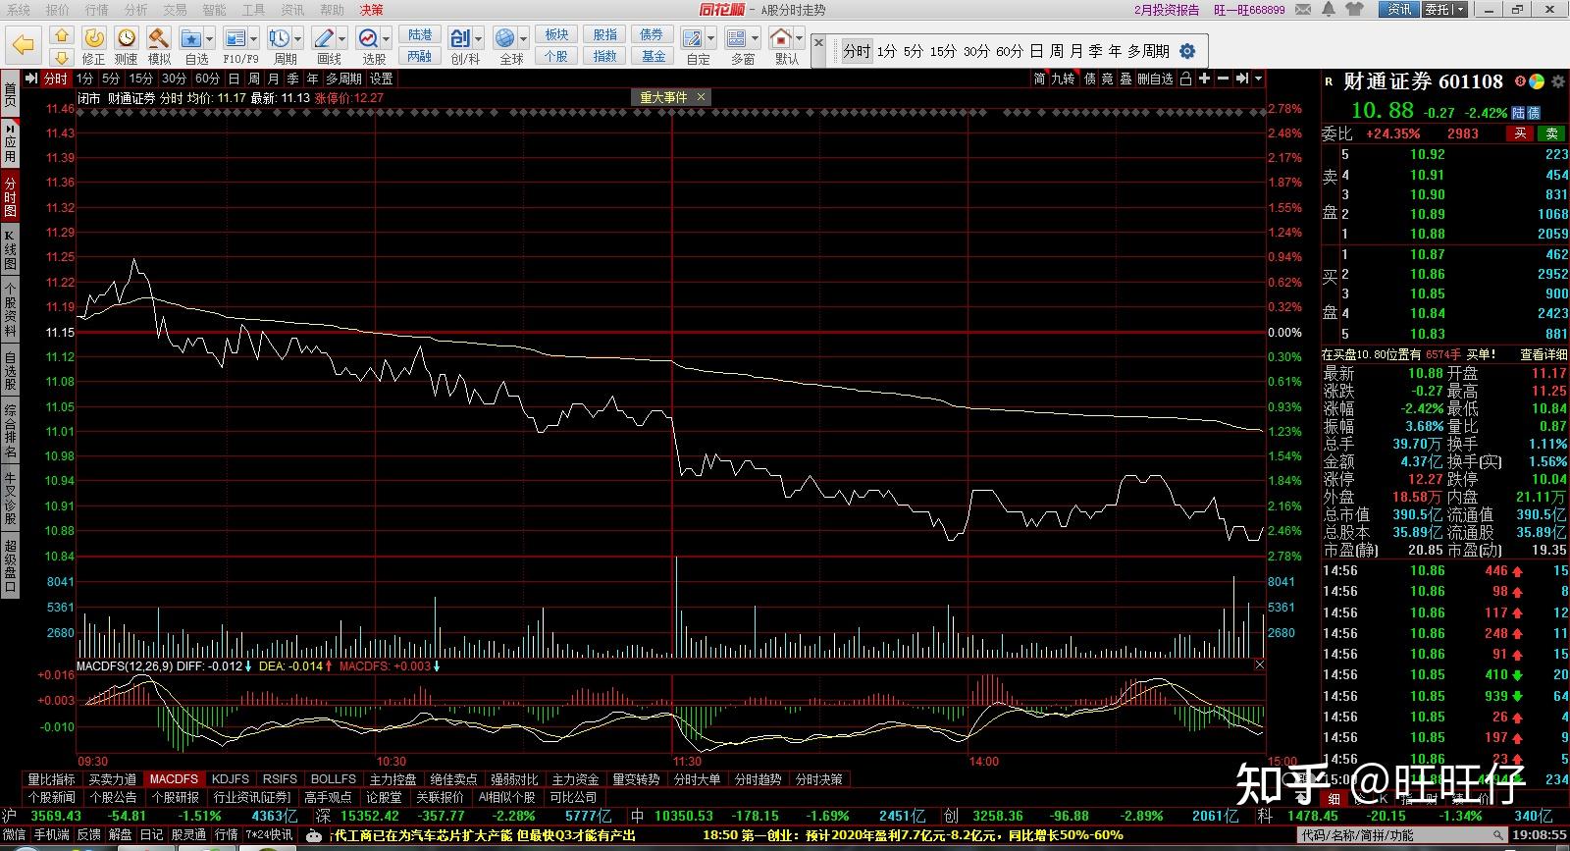The width and height of the screenshot is (1570, 851).
Task: Expand the 画线 drawing dropdown arrow
Action: (x=342, y=39)
